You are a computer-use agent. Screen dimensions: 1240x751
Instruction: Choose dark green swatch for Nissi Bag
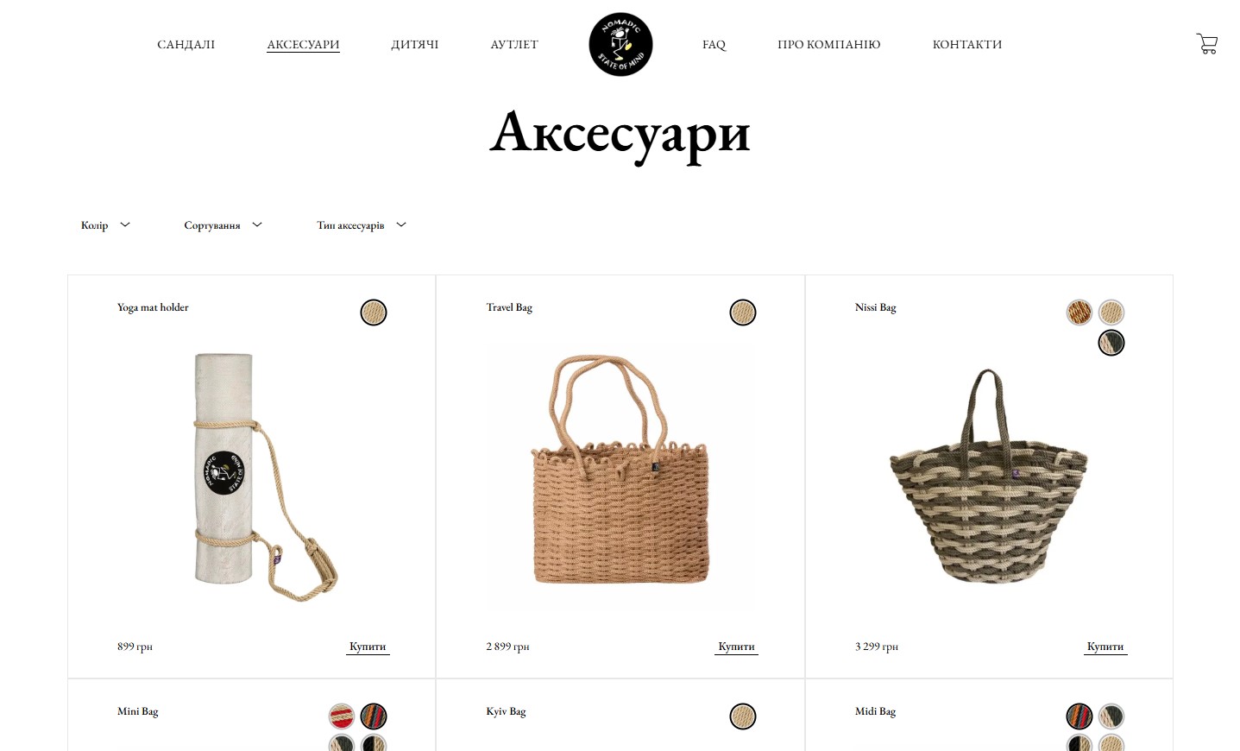(1111, 344)
